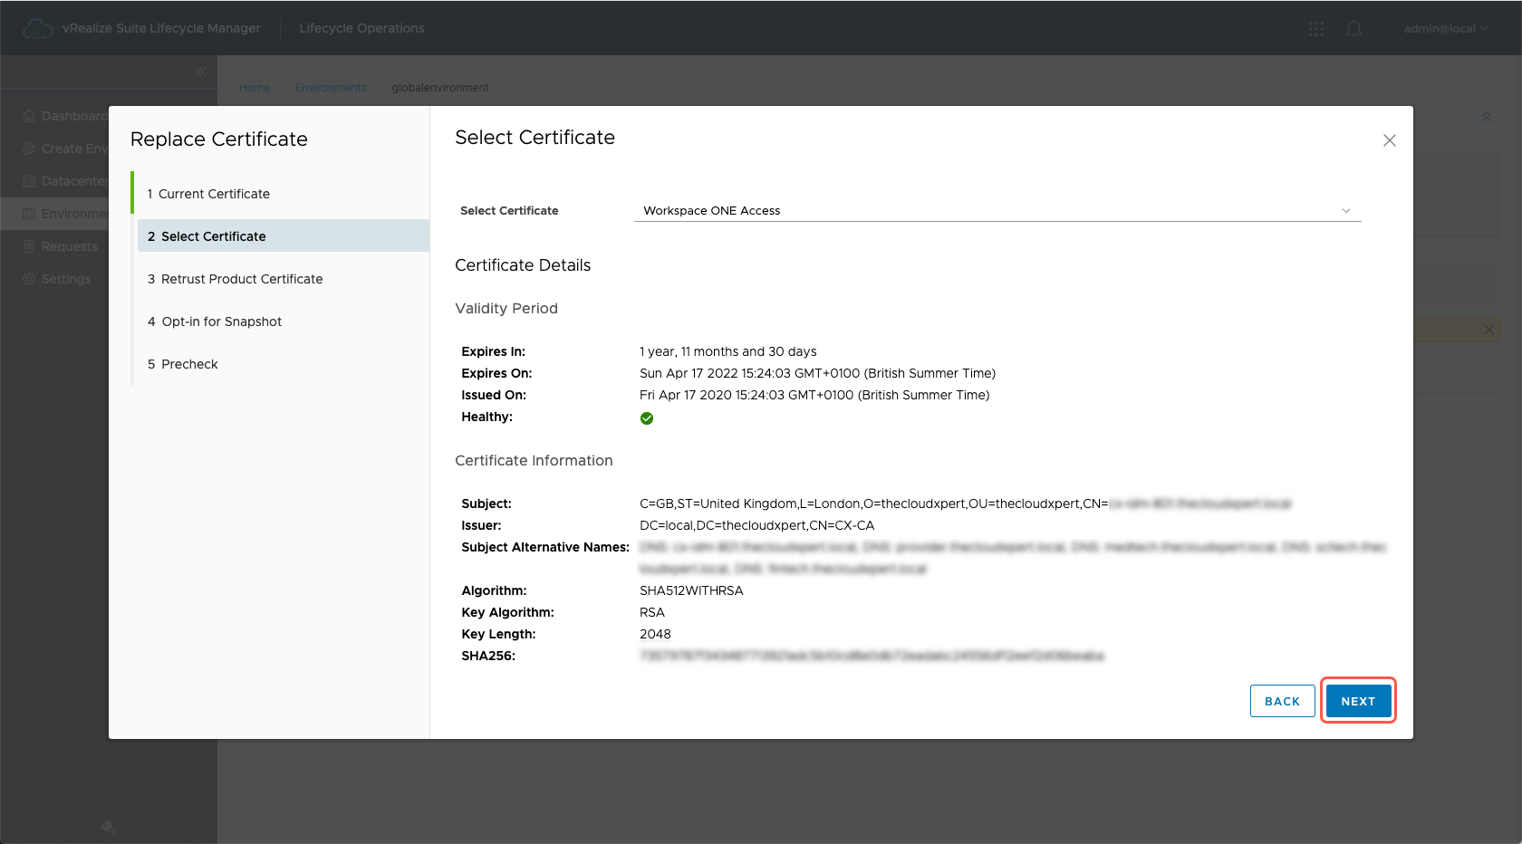Select the Select Certificate step
This screenshot has width=1522, height=844.
[x=214, y=236]
